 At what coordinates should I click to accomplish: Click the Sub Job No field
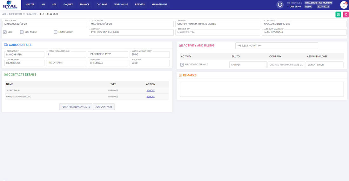pos(45,24)
